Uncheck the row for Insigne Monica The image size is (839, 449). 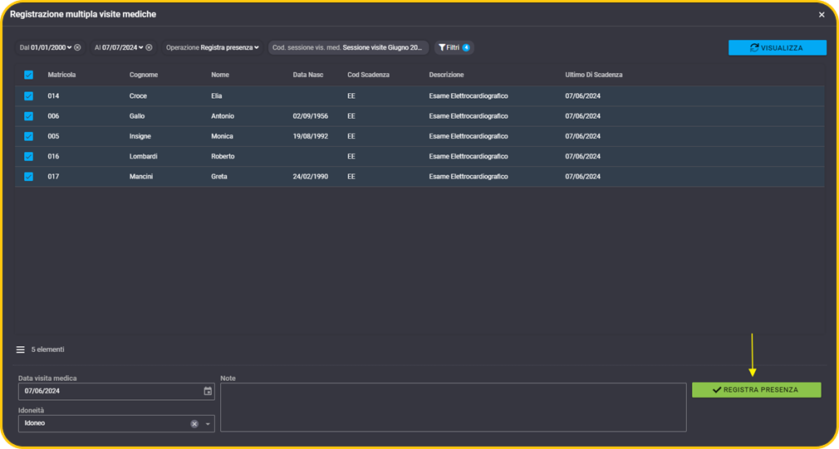coord(28,136)
